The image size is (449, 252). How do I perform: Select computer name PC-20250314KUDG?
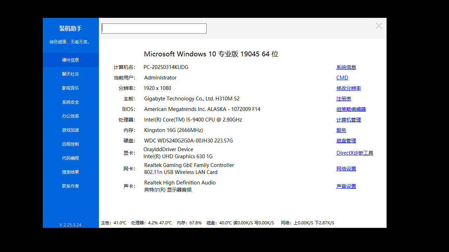[x=166, y=67]
